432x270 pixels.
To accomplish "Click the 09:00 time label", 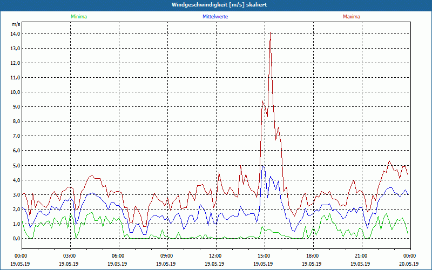I will tap(167, 256).
